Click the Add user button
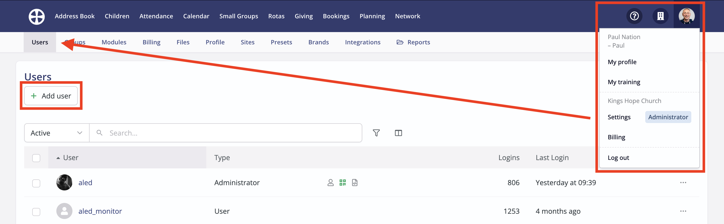This screenshot has width=724, height=224. (51, 96)
